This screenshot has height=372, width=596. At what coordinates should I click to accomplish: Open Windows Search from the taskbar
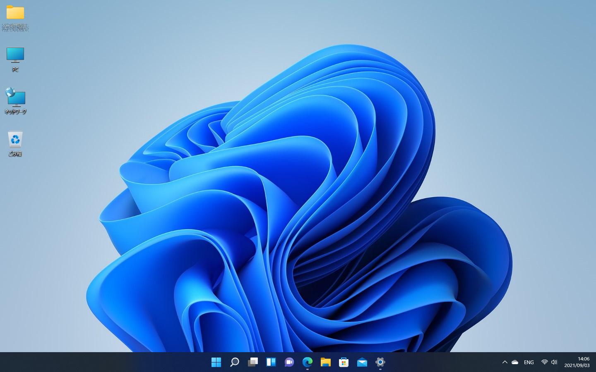[234, 362]
